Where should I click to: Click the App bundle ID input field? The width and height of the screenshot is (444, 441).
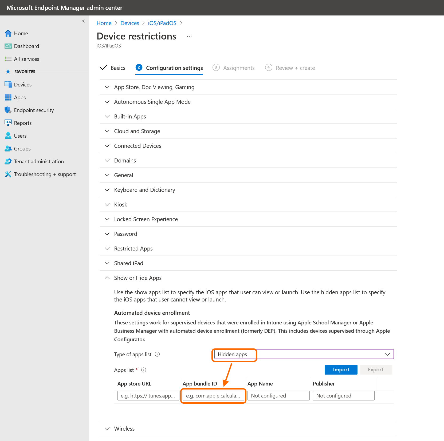213,396
